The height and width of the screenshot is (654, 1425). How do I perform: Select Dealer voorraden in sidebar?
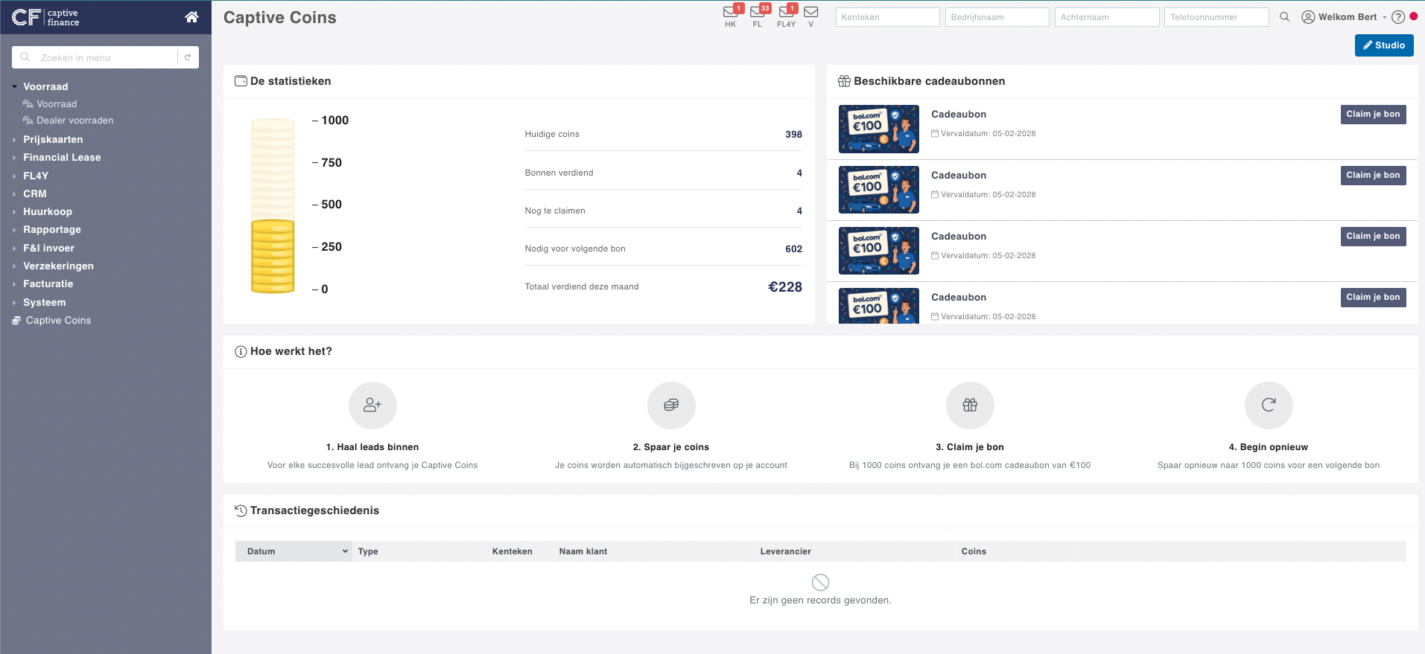[x=74, y=121]
